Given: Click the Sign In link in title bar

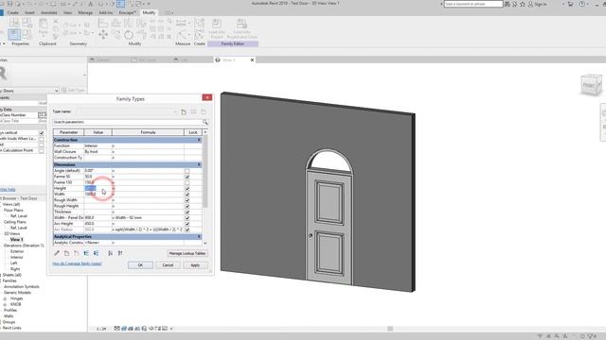Looking at the screenshot, I should pyautogui.click(x=541, y=4).
